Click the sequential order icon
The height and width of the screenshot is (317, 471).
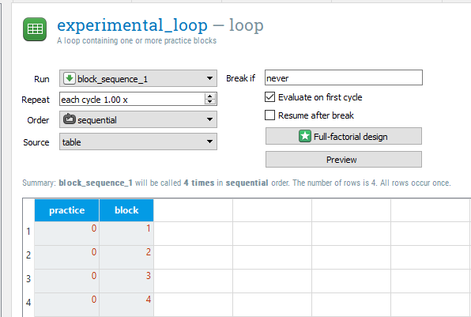pos(69,119)
